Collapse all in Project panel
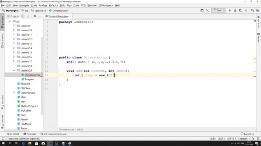The width and height of the screenshot is (261, 146). pos(28,16)
